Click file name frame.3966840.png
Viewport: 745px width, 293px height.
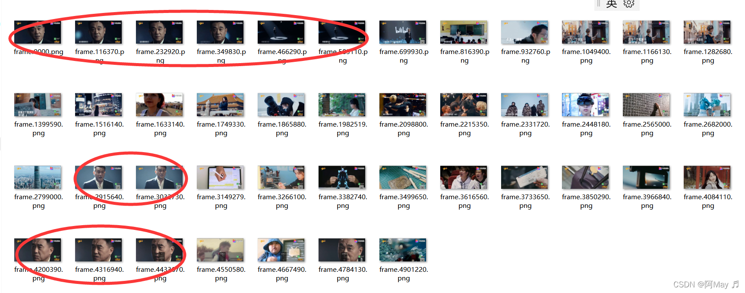coord(647,201)
